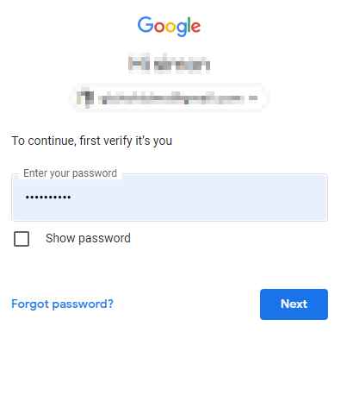Image resolution: width=347 pixels, height=395 pixels.
Task: Click the blue letter G of the Google logo
Action: click(146, 24)
